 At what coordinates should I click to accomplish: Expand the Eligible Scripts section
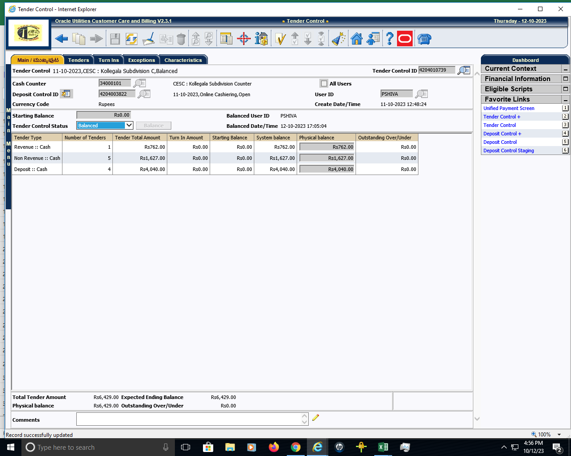click(x=565, y=89)
